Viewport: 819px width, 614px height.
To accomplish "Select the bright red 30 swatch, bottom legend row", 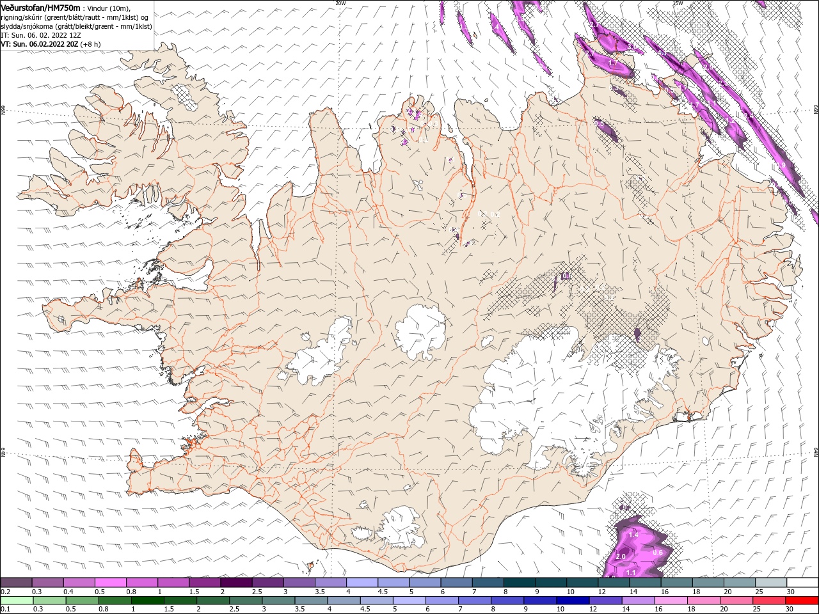I will [x=802, y=601].
